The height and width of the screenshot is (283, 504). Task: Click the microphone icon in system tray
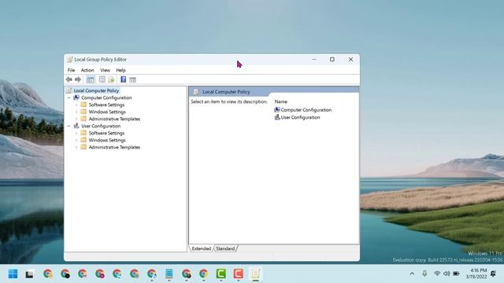pos(424,274)
